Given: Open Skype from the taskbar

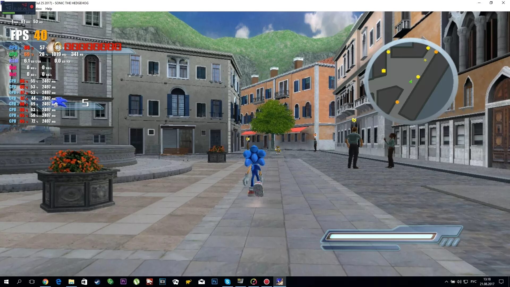Looking at the screenshot, I should pyautogui.click(x=227, y=282).
